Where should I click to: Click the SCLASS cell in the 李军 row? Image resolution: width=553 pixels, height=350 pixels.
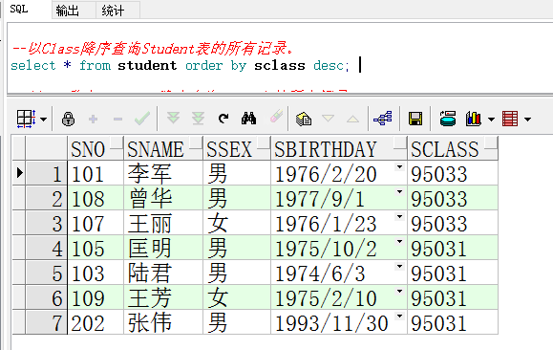click(x=453, y=173)
